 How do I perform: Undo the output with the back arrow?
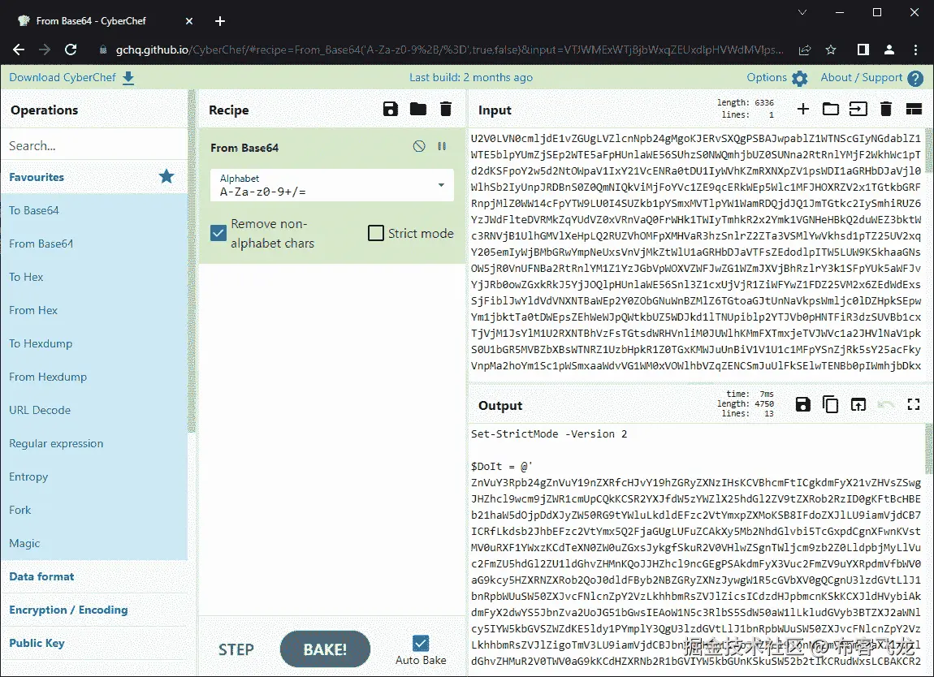point(885,403)
